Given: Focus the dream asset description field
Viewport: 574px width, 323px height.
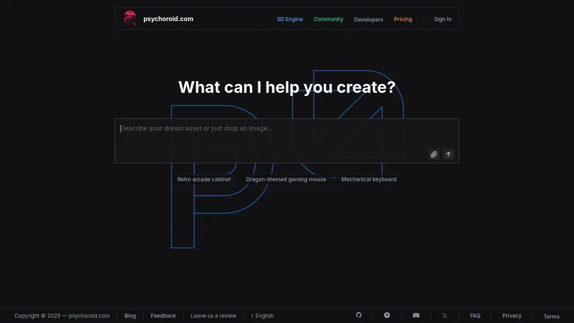Looking at the screenshot, I should click(x=287, y=141).
